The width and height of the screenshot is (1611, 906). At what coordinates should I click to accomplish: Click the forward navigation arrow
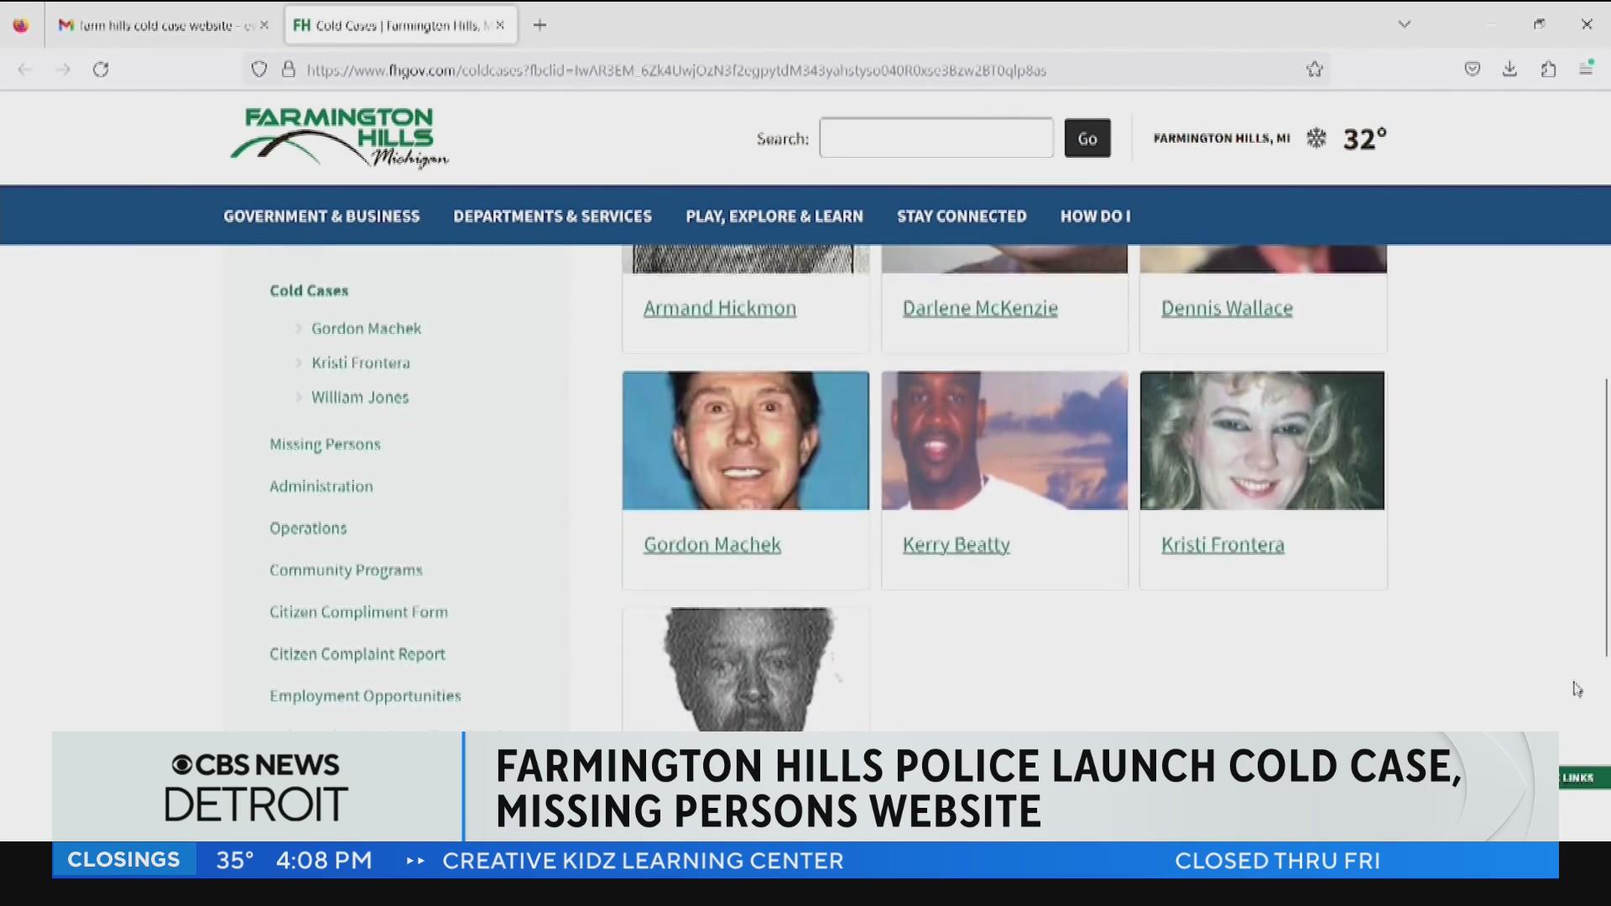click(63, 70)
